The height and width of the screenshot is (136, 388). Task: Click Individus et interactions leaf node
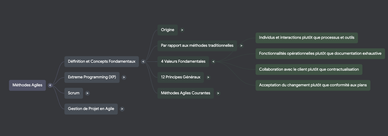tap(307, 38)
